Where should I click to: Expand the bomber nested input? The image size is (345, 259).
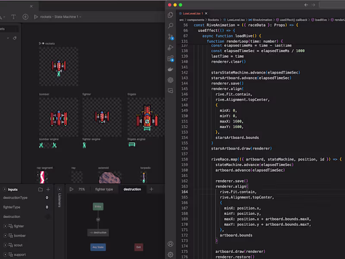pyautogui.click(x=5, y=236)
